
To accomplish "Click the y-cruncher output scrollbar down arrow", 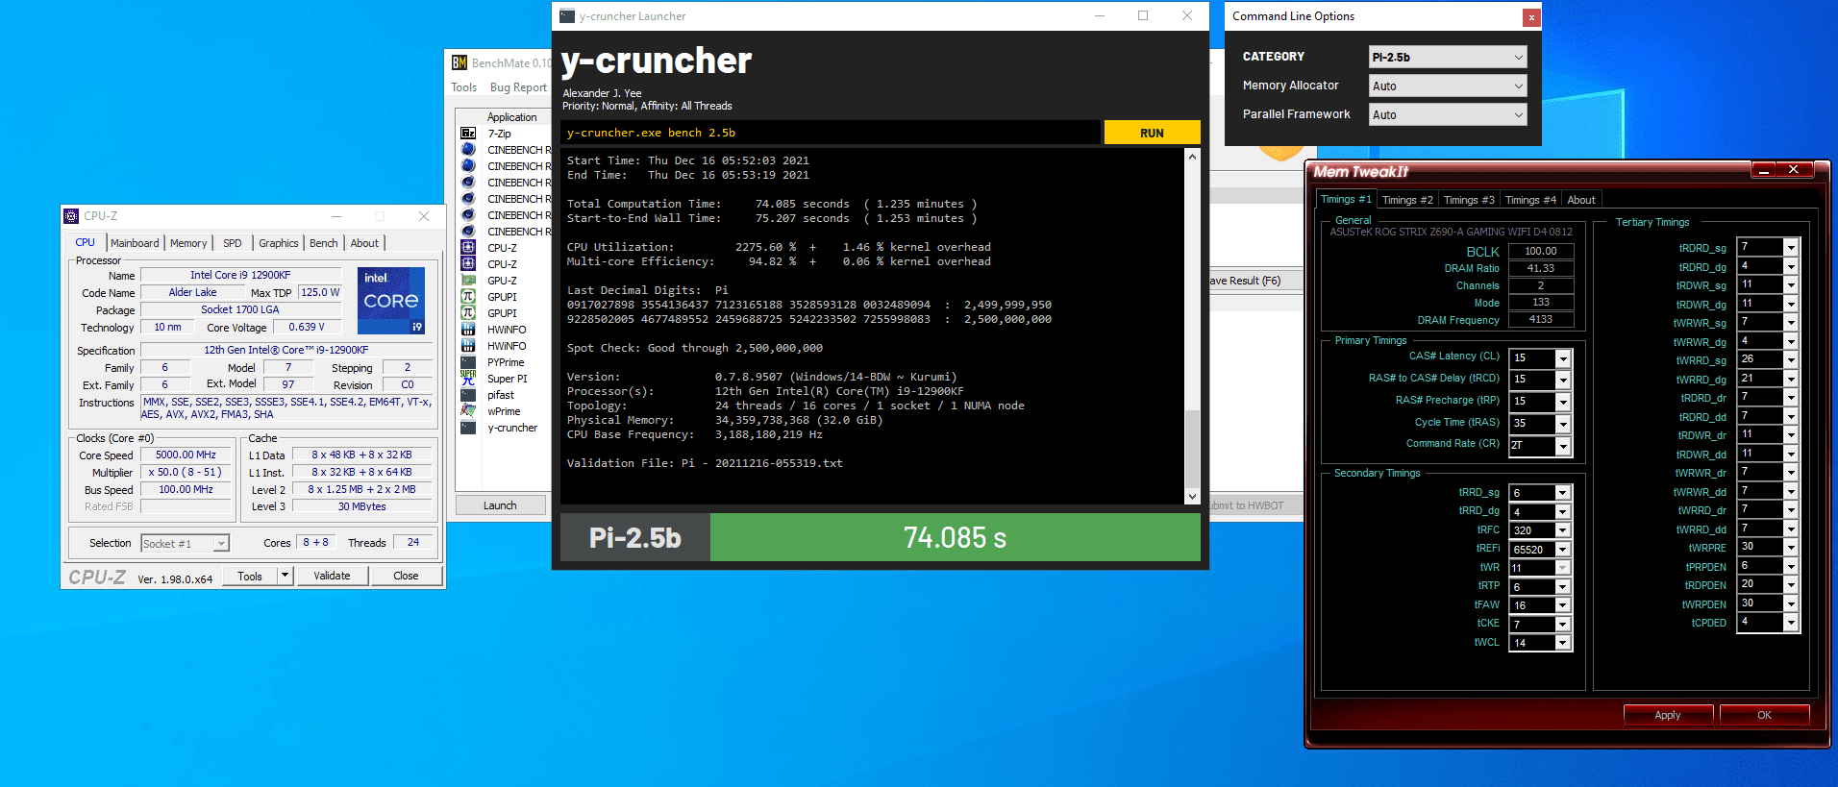I will point(1193,497).
